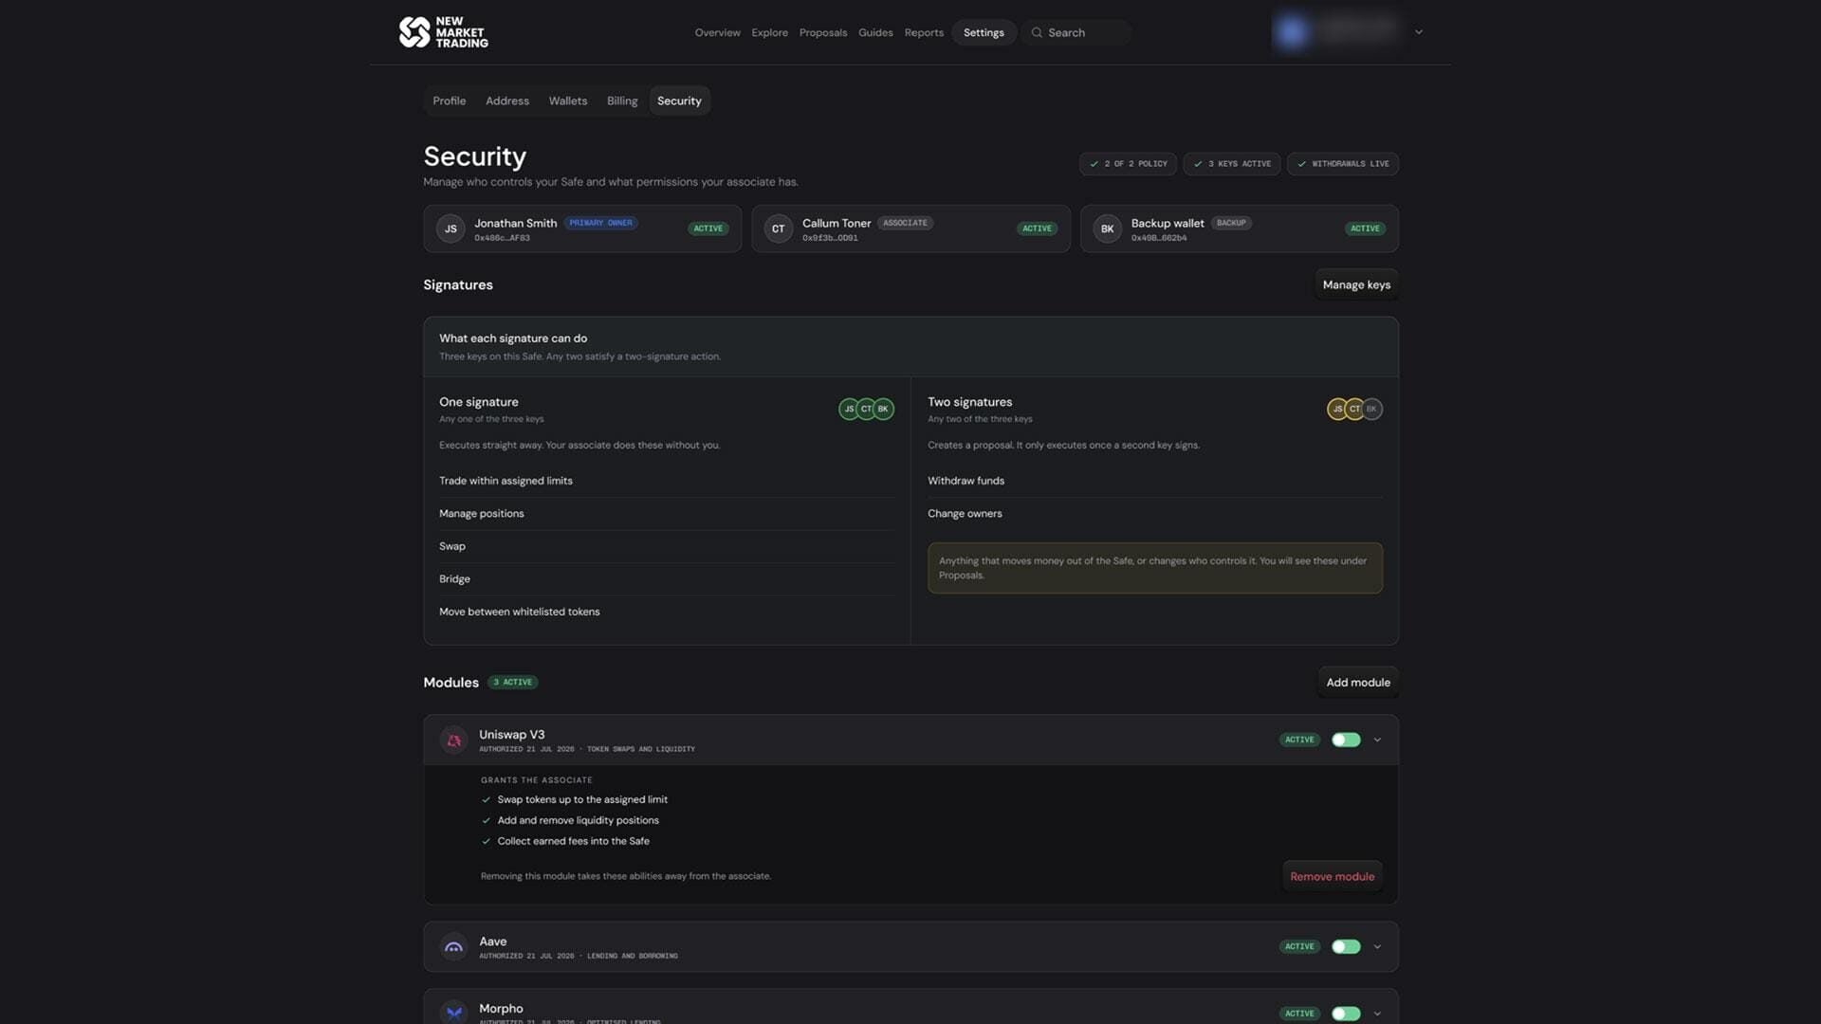
Task: Click the New Market Trading logo
Action: click(x=443, y=32)
